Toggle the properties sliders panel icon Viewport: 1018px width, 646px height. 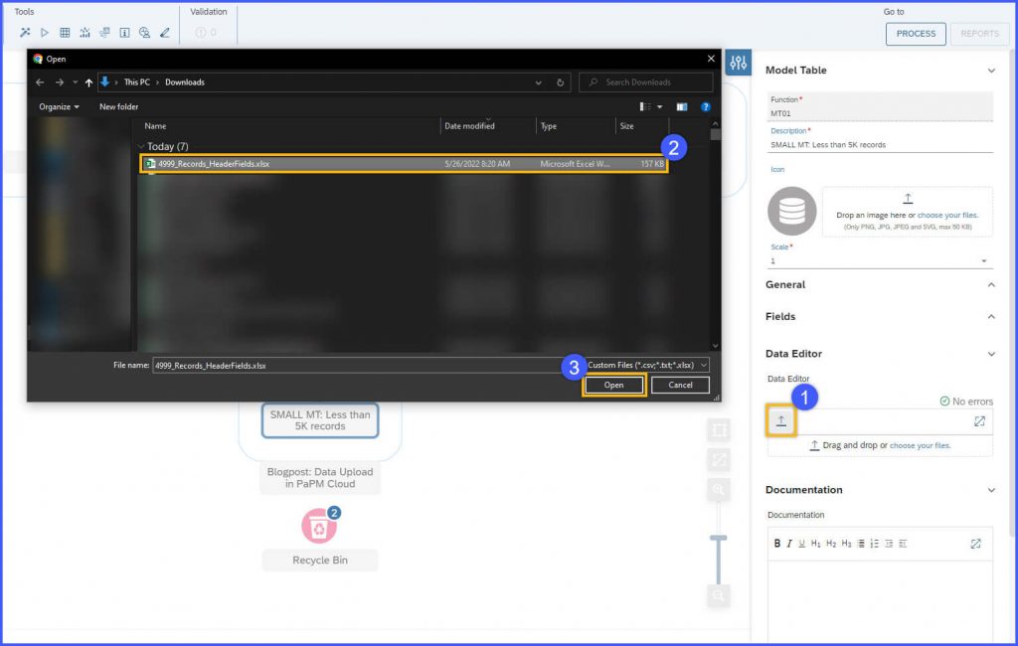point(739,63)
